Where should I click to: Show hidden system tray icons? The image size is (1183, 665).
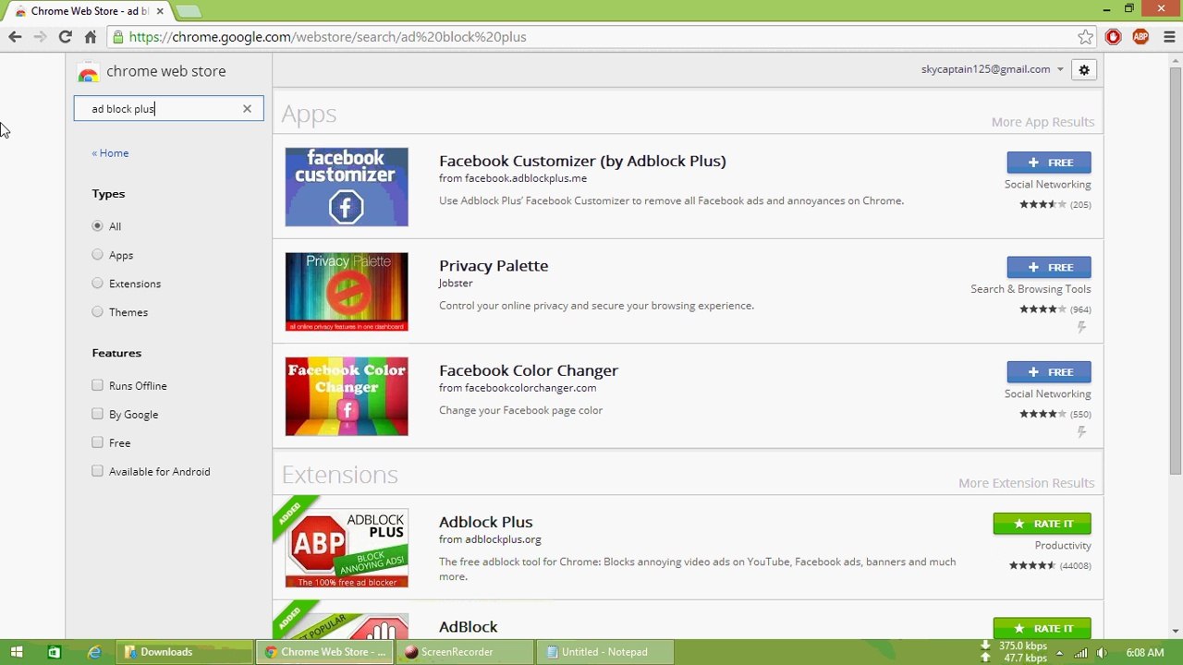click(x=1060, y=653)
